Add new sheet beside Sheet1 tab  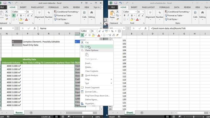click(x=142, y=113)
